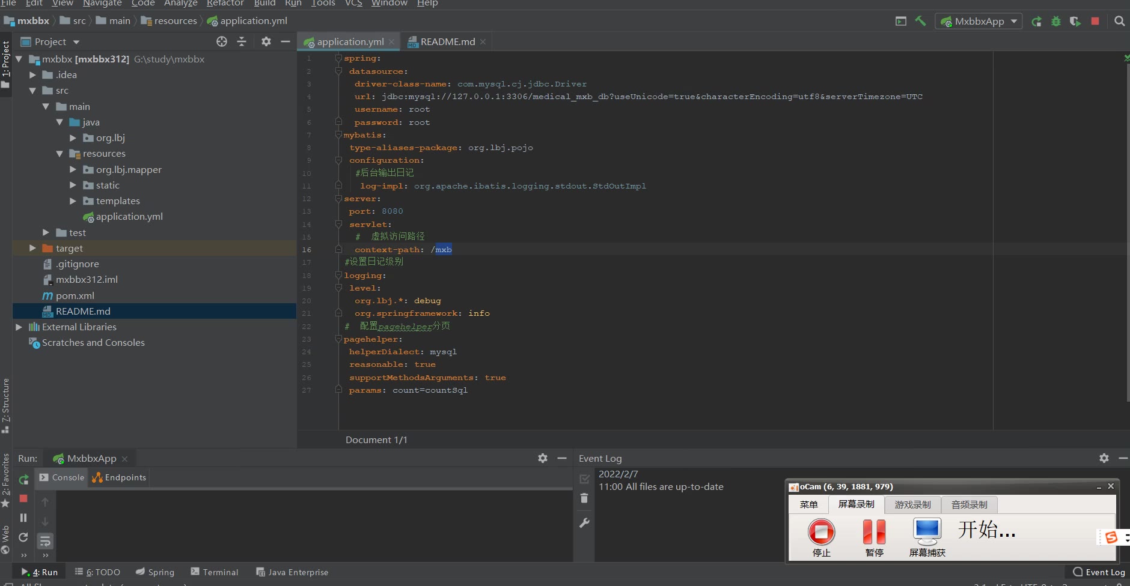Image resolution: width=1130 pixels, height=586 pixels.
Task: Click the locate file target icon in Project panel
Action: pyautogui.click(x=222, y=41)
